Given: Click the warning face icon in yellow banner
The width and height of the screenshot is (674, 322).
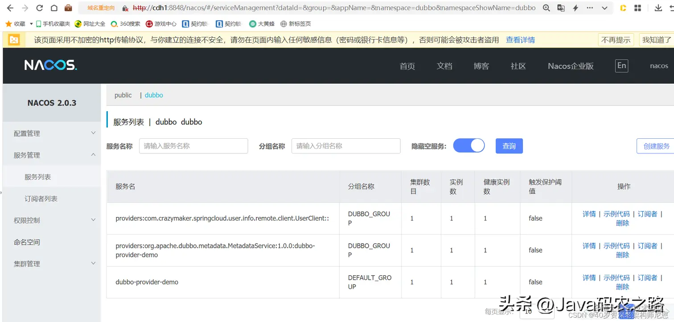Looking at the screenshot, I should (x=14, y=40).
